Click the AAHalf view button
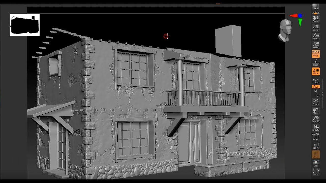The height and width of the screenshot is (183, 326). [x=316, y=45]
